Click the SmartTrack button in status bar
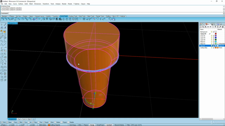This screenshot has width=225, height=126. (x=100, y=125)
